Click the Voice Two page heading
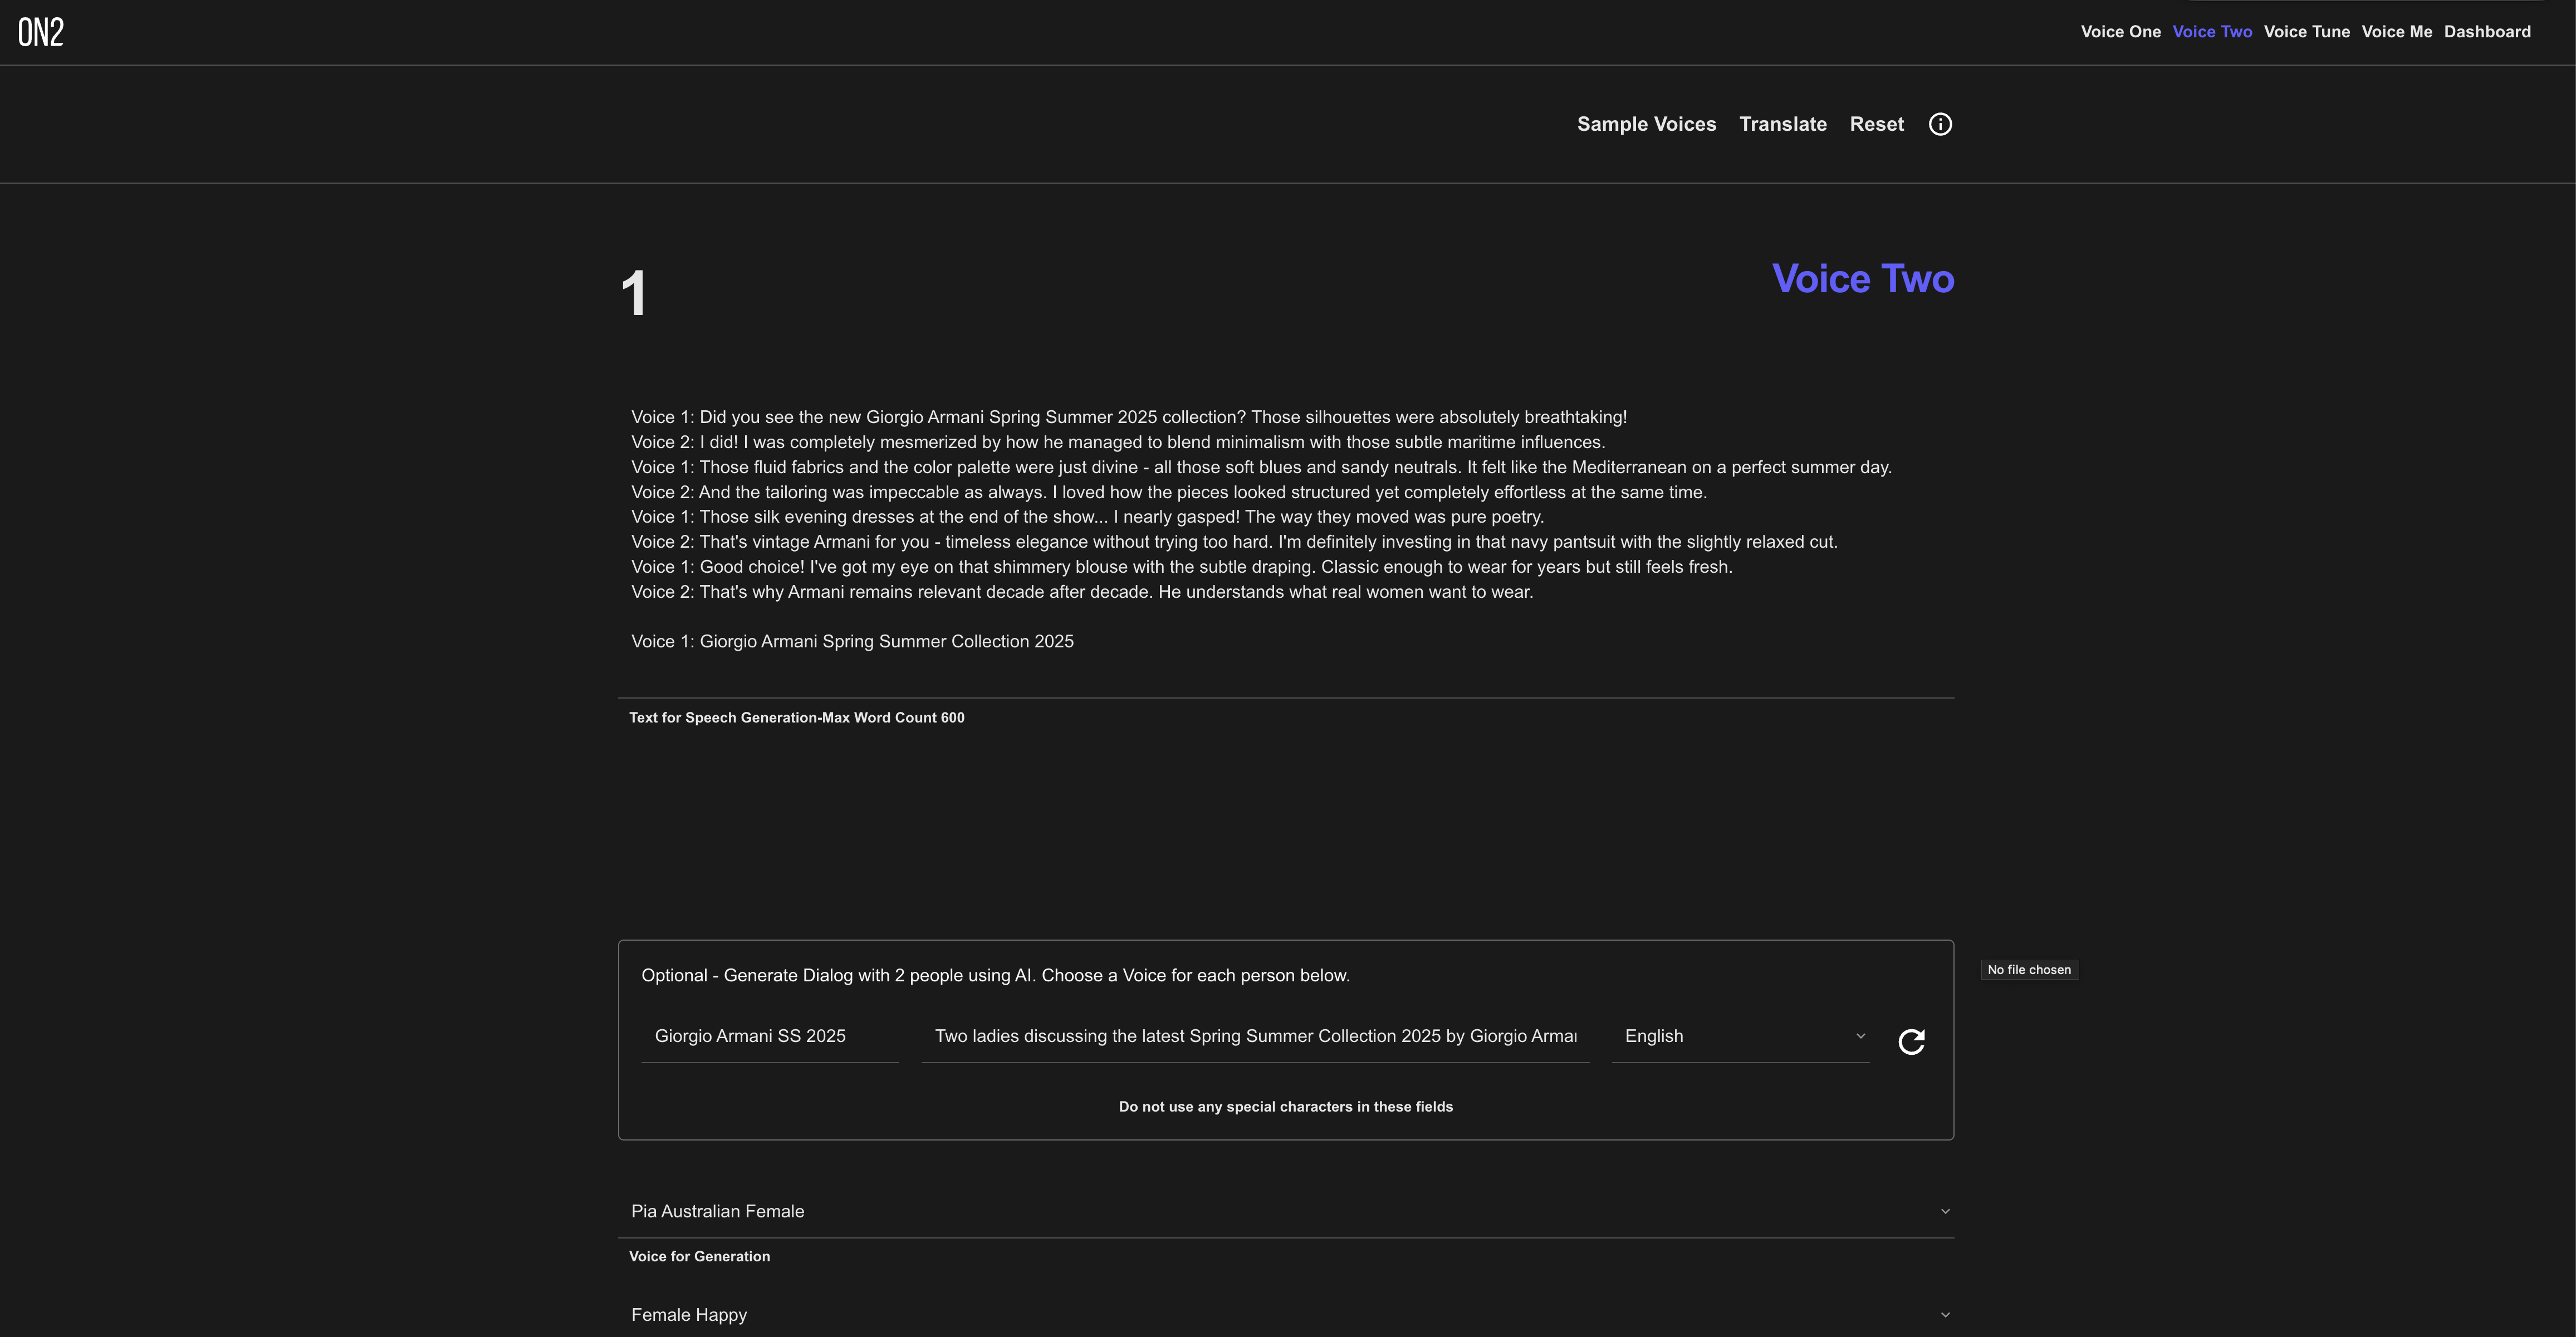 click(1862, 279)
